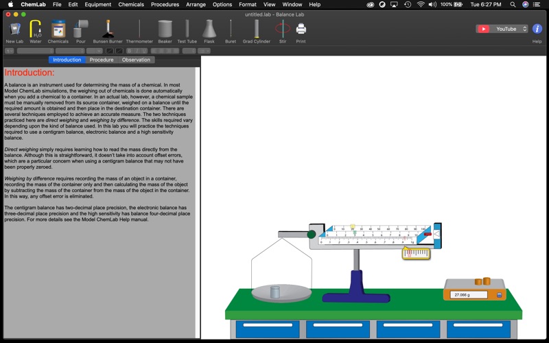This screenshot has height=343, width=549.
Task: Add a Grad Cylinder from the toolbar
Action: [256, 32]
